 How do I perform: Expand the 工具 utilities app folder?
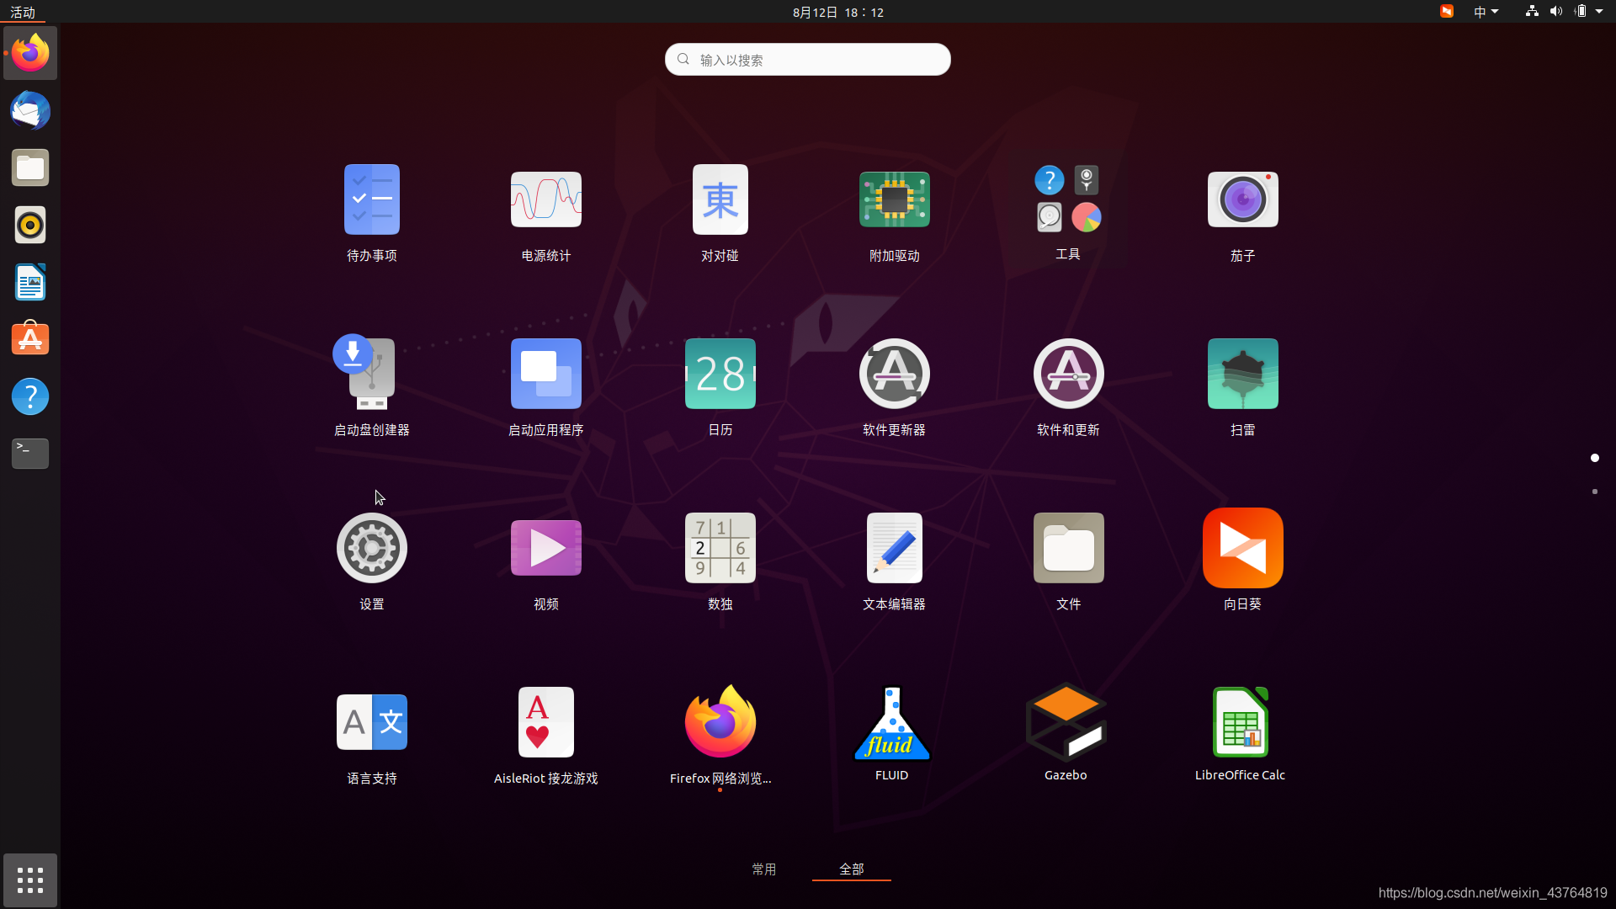click(1067, 200)
